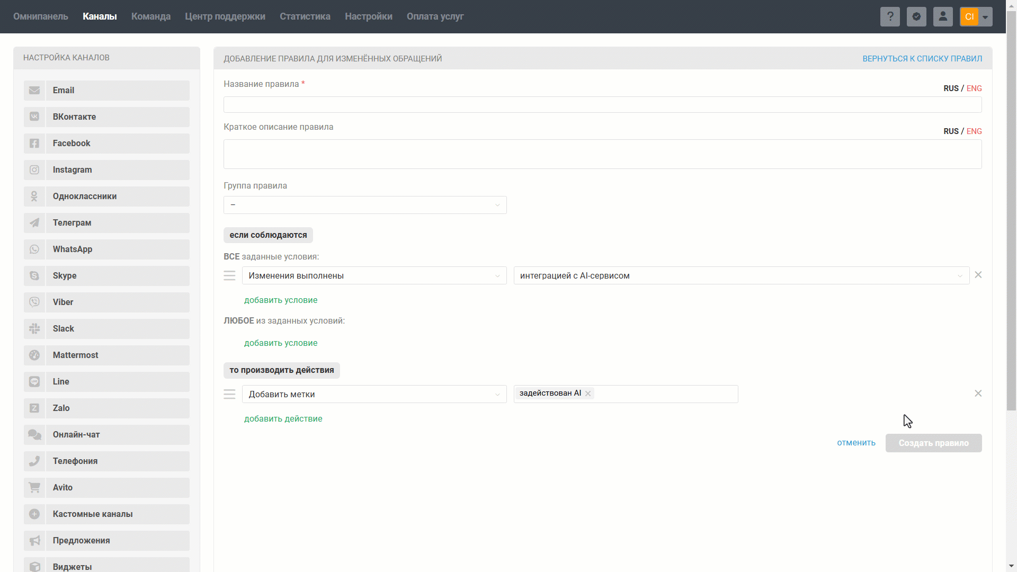Open the Статистика menu item

(305, 16)
